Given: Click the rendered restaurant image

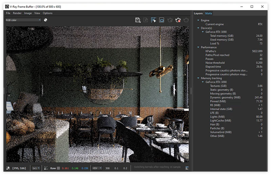Looking at the screenshot, I should pyautogui.click(x=98, y=94).
